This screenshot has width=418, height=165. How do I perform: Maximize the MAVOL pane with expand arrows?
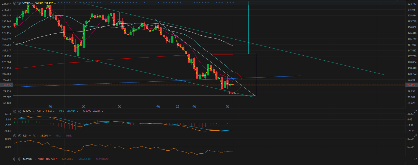415,159
